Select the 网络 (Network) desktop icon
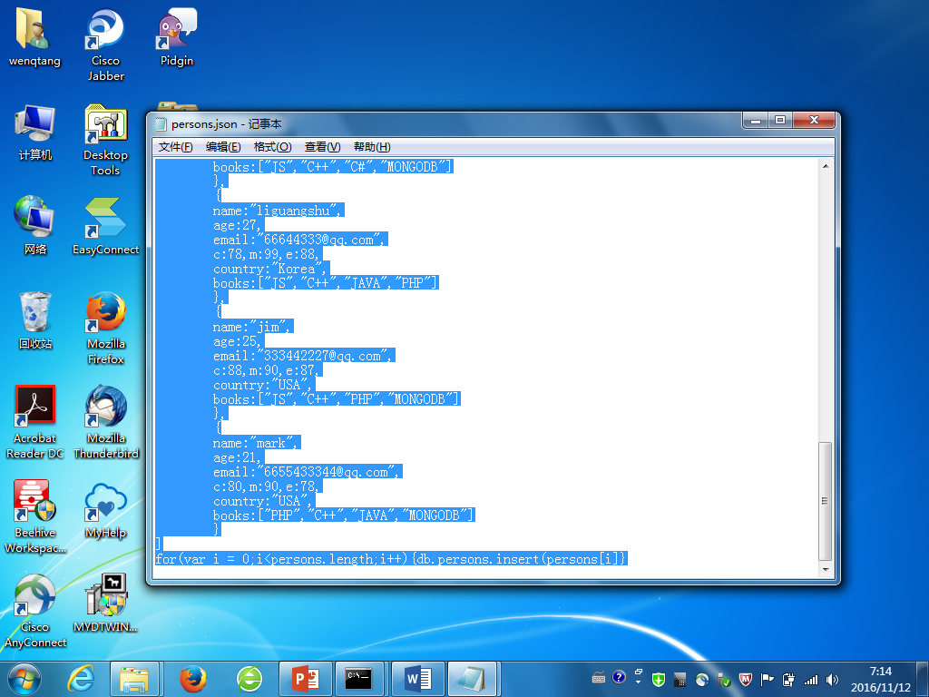The width and height of the screenshot is (929, 697). [35, 225]
